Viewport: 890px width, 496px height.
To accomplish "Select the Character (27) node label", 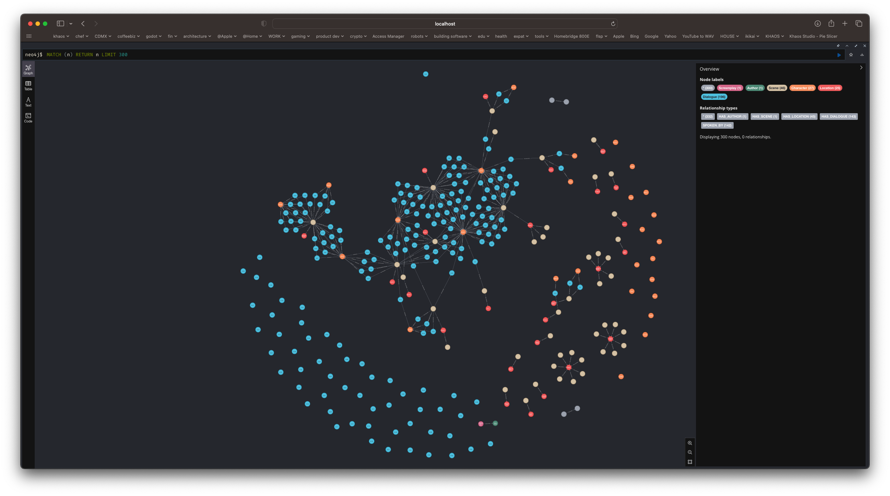I will (802, 88).
